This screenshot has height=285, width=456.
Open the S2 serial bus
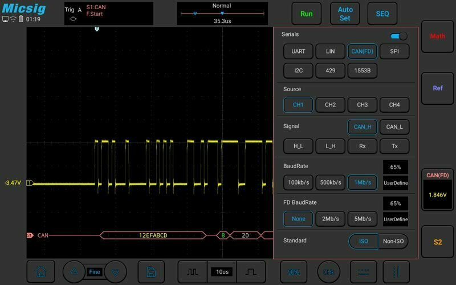pyautogui.click(x=438, y=242)
